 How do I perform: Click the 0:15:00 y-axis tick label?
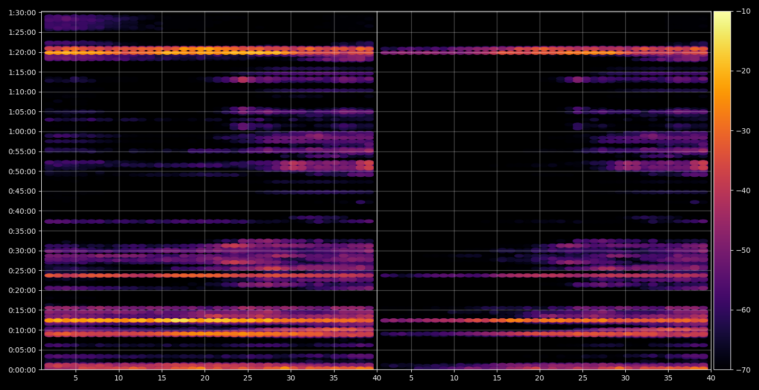point(22,310)
